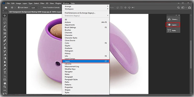Open the Layer menu
Viewport: 194px width, 97px height.
coord(25,3)
